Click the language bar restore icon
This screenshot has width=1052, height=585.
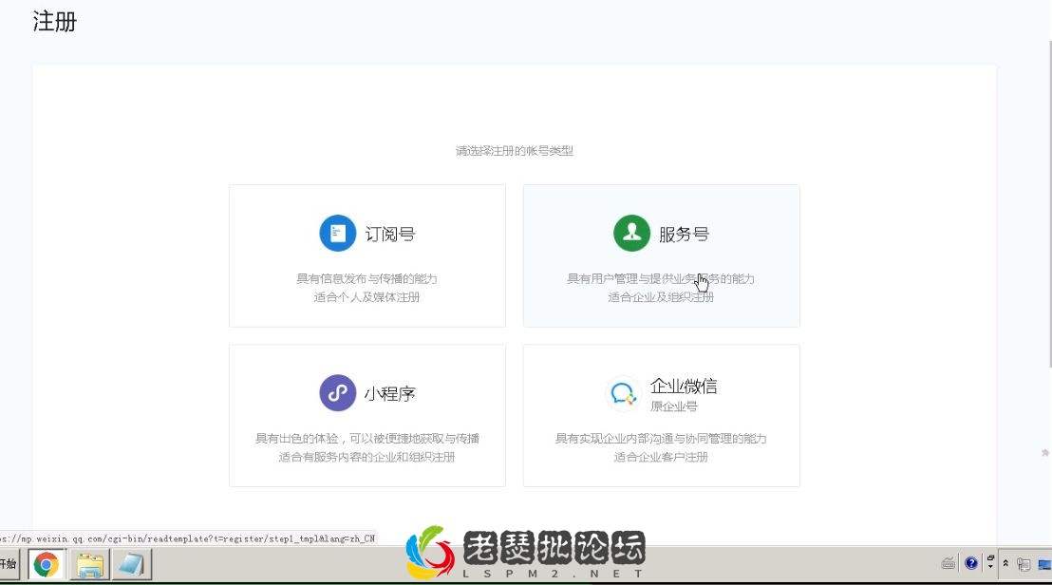pos(990,557)
